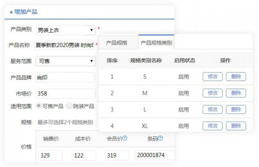Select the 可售产品 radio button
Viewport: 259px width, 167px height.
tap(39, 106)
